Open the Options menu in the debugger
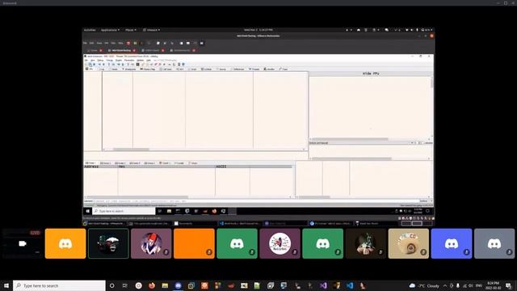This screenshot has height=291, width=517. pos(140,61)
